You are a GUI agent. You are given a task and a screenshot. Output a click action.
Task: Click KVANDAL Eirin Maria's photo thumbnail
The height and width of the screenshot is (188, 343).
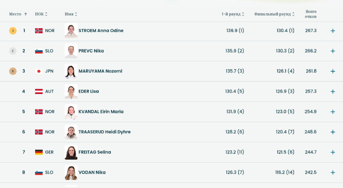point(71,111)
